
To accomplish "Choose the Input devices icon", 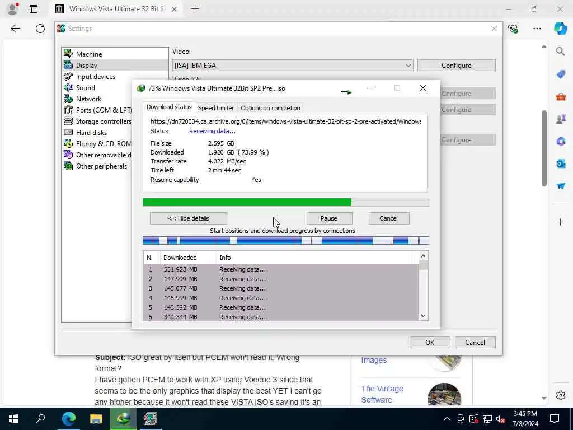I will [x=68, y=76].
